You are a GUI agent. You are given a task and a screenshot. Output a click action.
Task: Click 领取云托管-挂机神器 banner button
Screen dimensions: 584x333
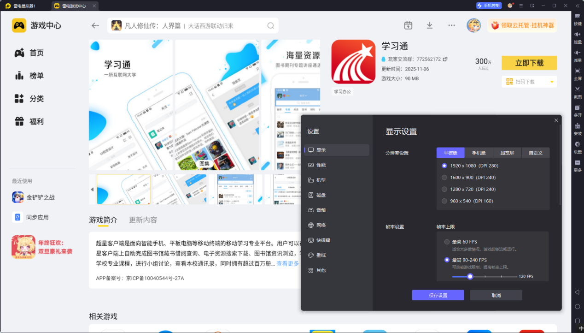522,25
